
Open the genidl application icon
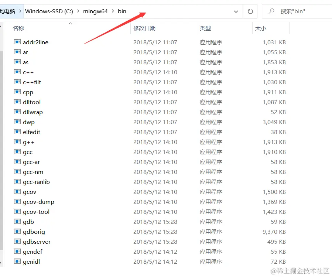coord(17,261)
